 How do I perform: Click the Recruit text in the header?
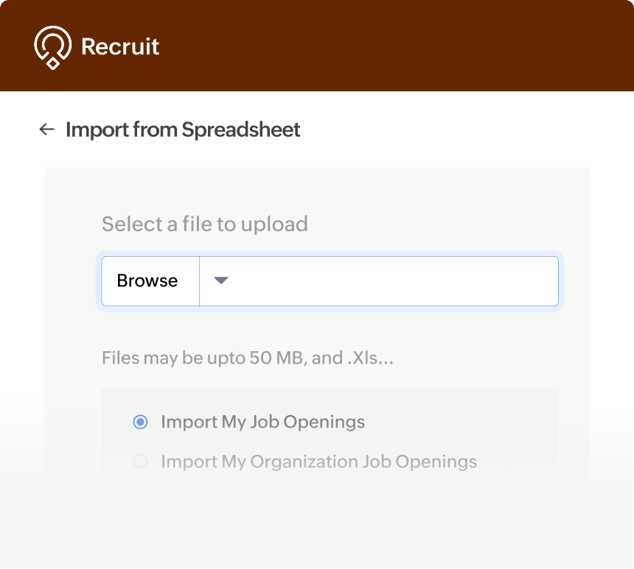click(119, 46)
